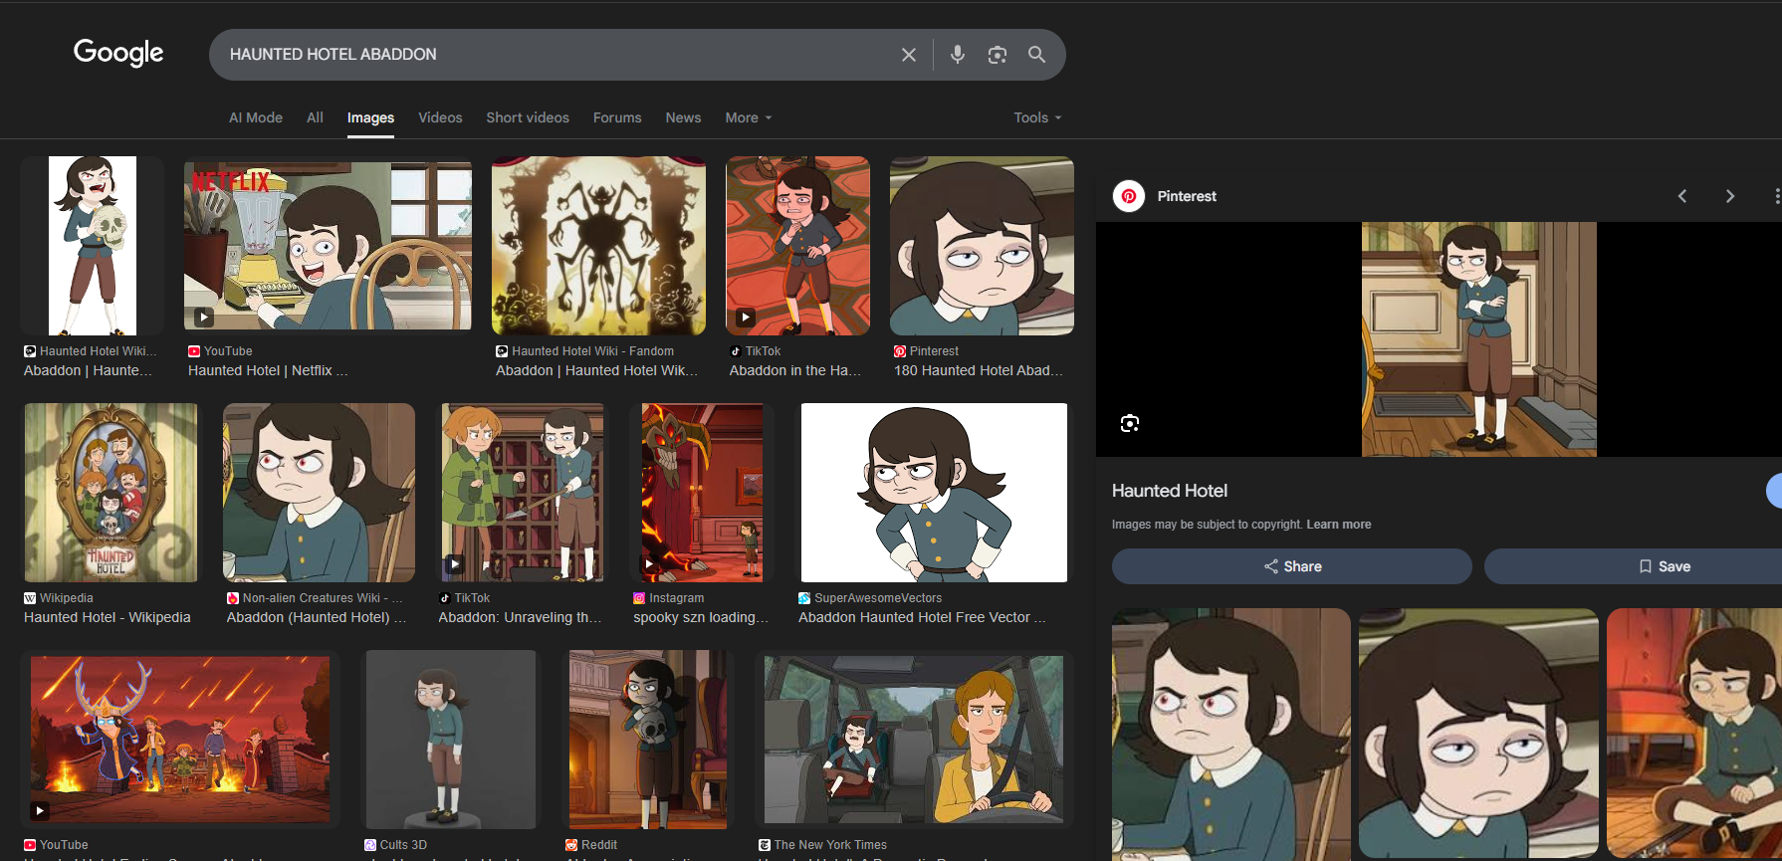
Task: Go to the Forums tab
Action: 617,117
